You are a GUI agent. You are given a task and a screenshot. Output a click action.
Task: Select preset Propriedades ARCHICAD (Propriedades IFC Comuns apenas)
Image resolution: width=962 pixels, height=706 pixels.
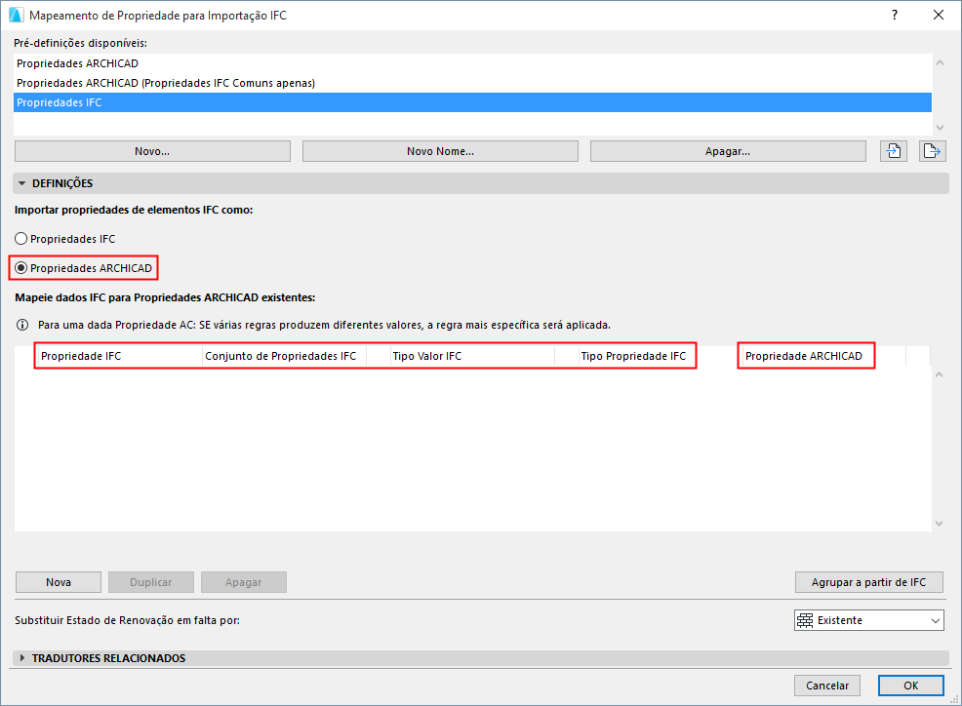(472, 83)
